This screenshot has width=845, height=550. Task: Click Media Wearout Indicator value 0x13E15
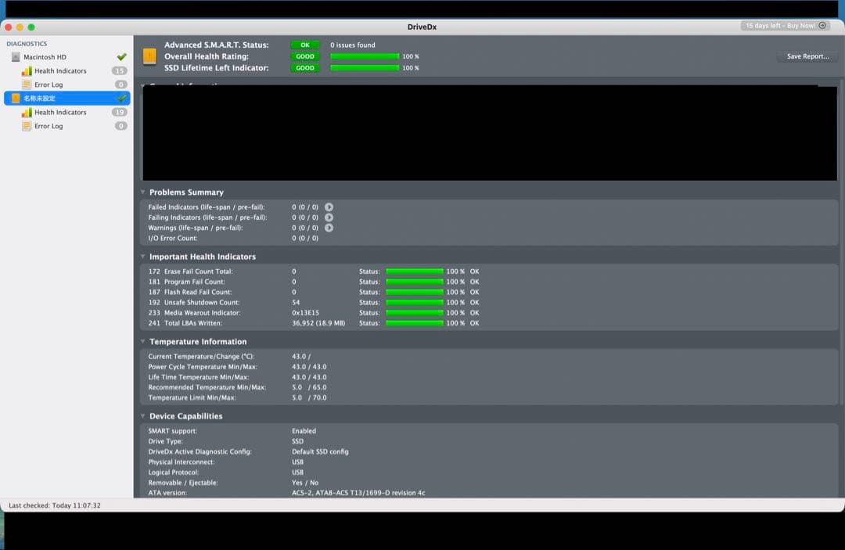tap(306, 313)
